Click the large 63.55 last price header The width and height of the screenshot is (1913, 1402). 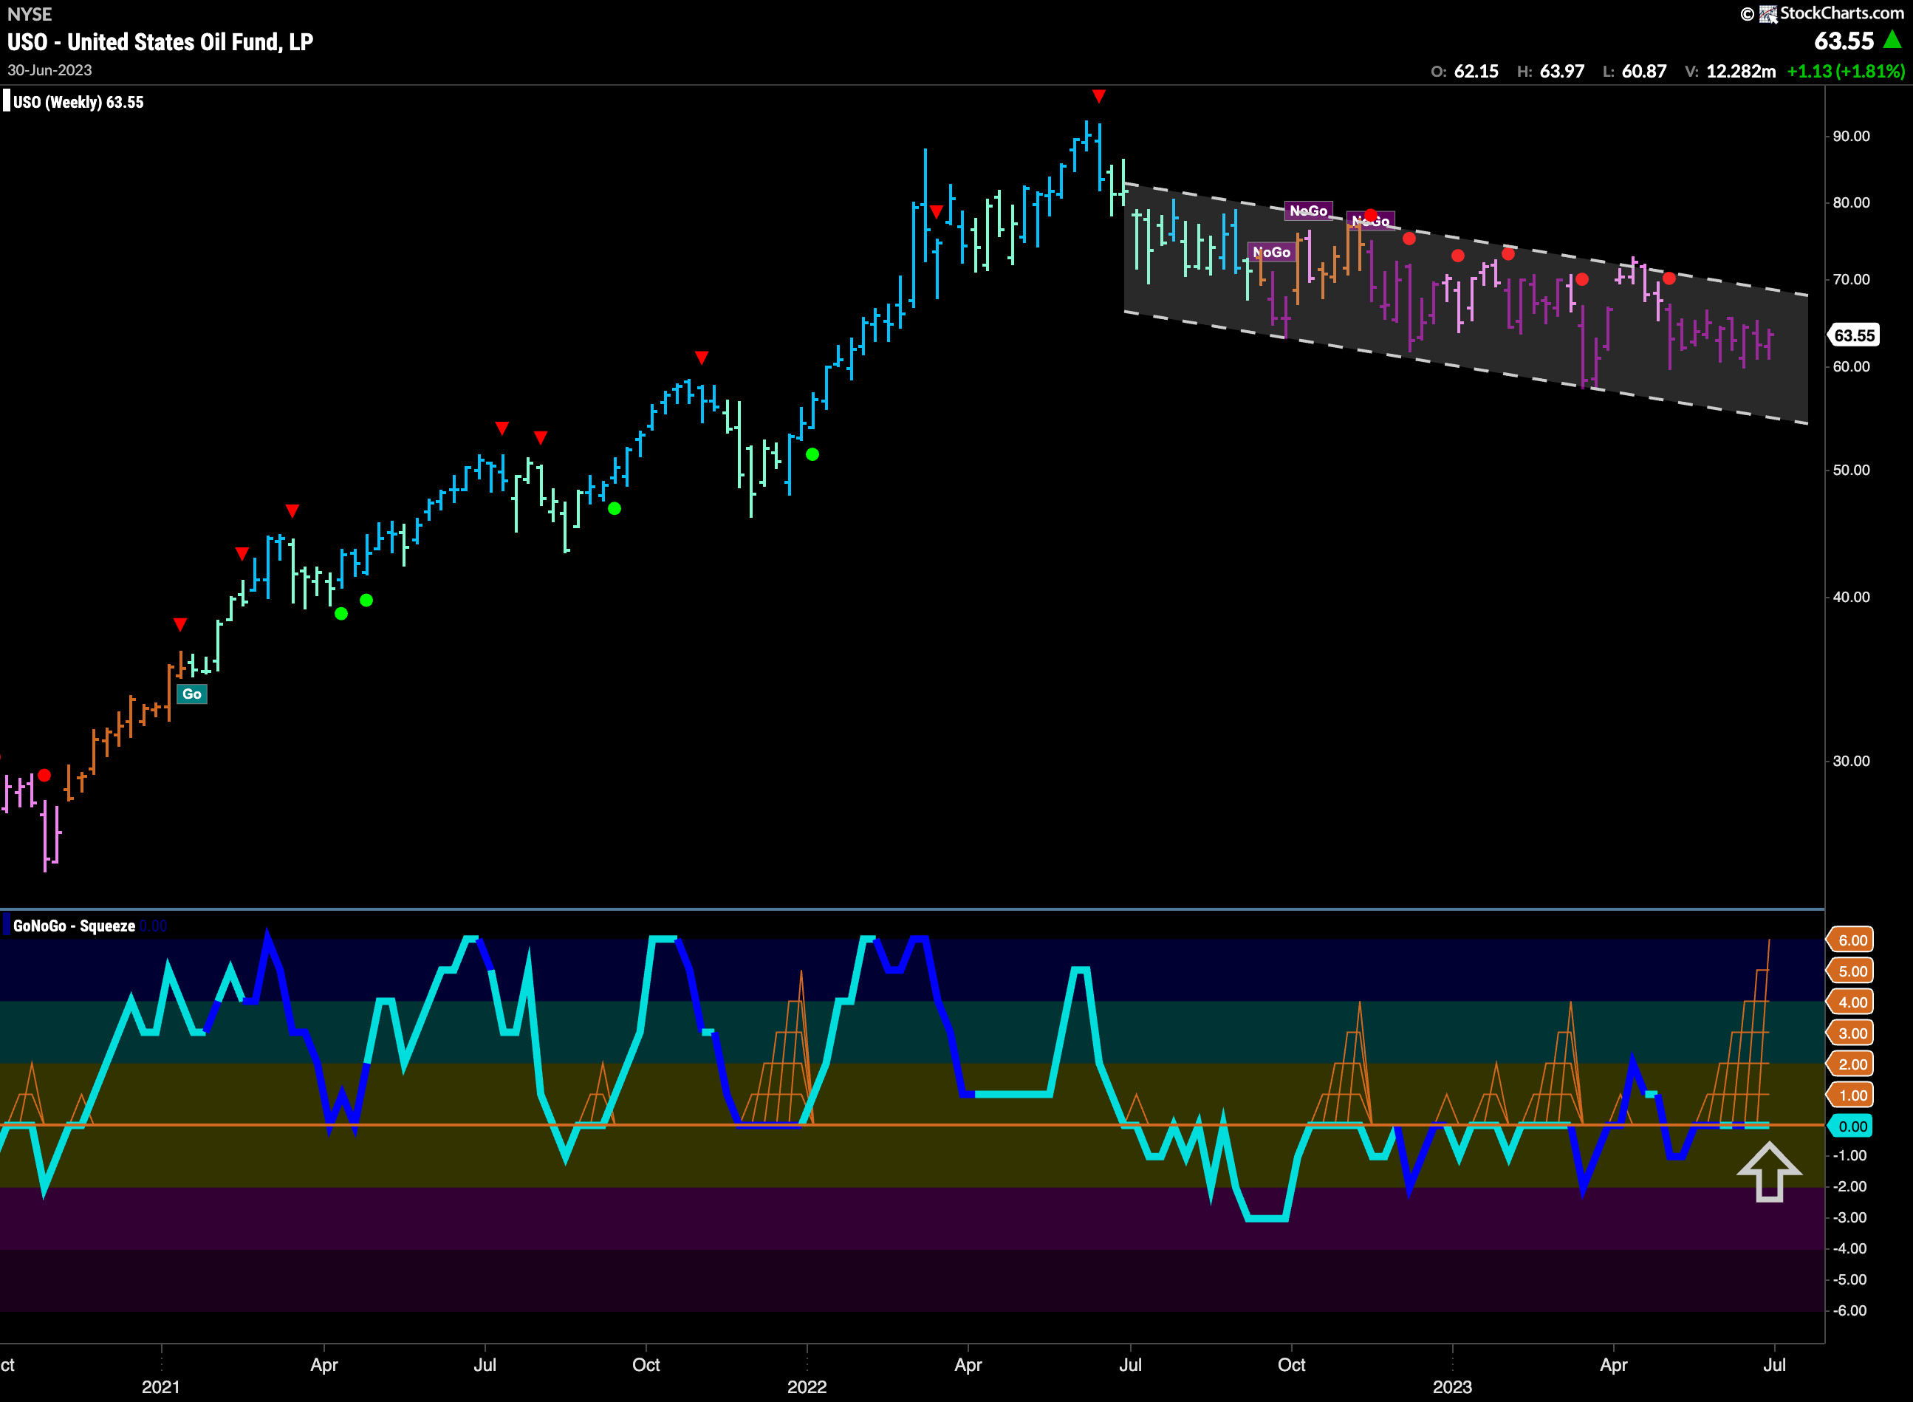point(1844,41)
